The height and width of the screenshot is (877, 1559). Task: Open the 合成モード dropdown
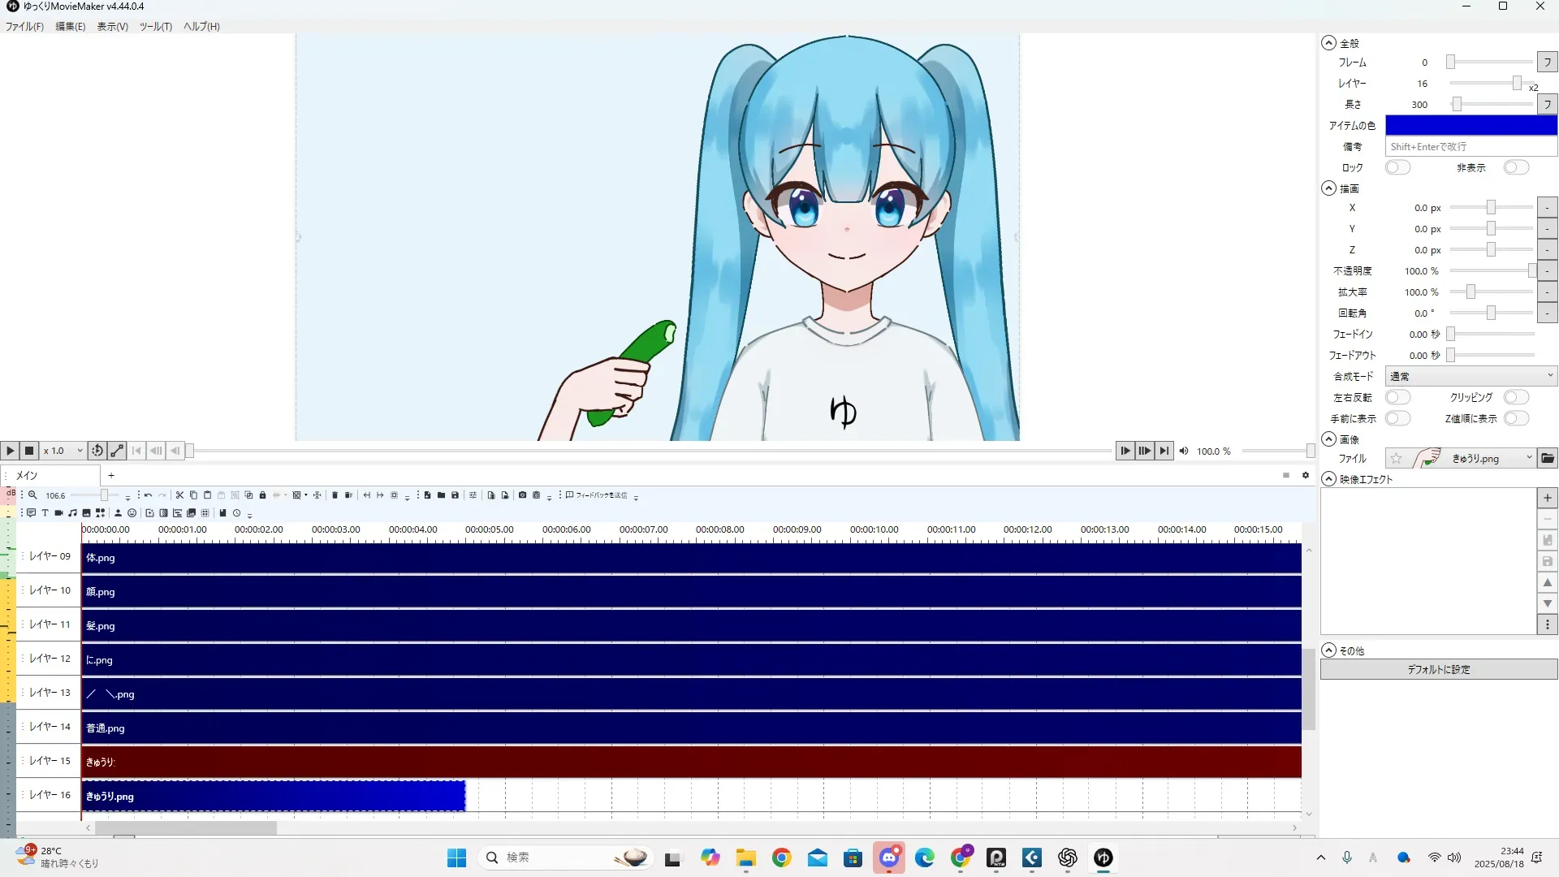tap(1470, 377)
